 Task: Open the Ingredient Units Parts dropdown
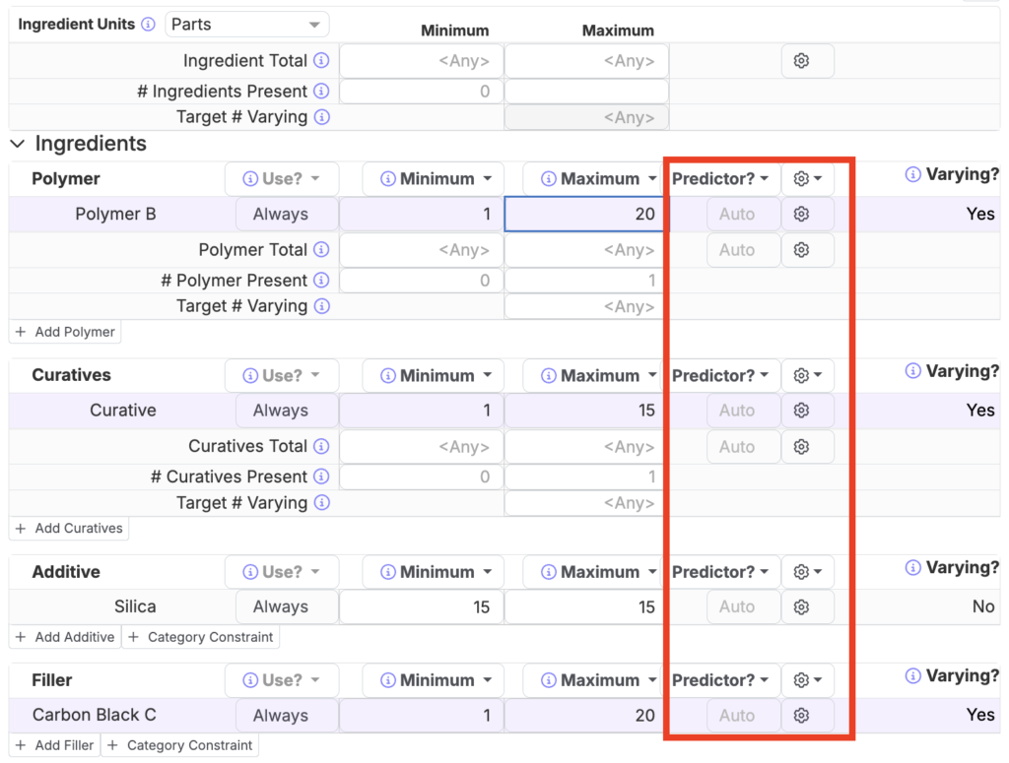tap(246, 25)
